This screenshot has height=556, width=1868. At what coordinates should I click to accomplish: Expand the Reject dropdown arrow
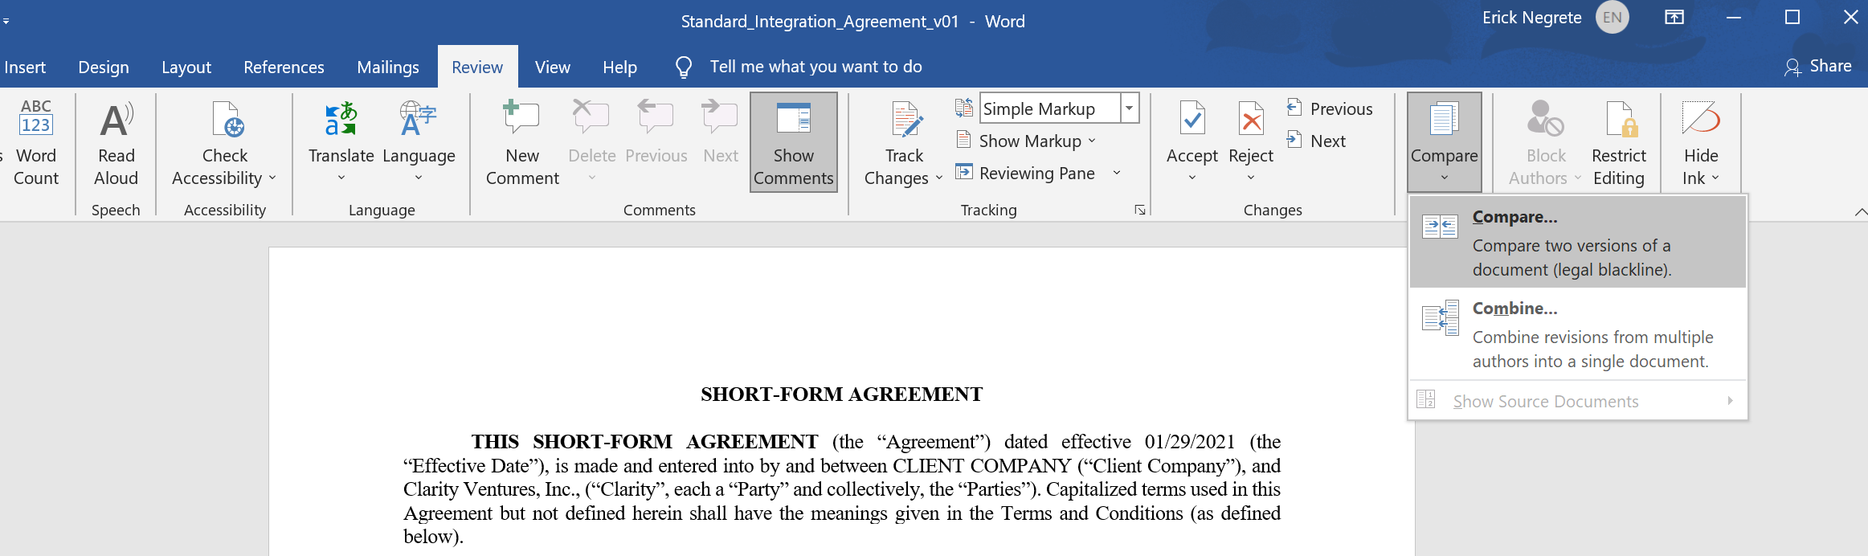pos(1251,178)
